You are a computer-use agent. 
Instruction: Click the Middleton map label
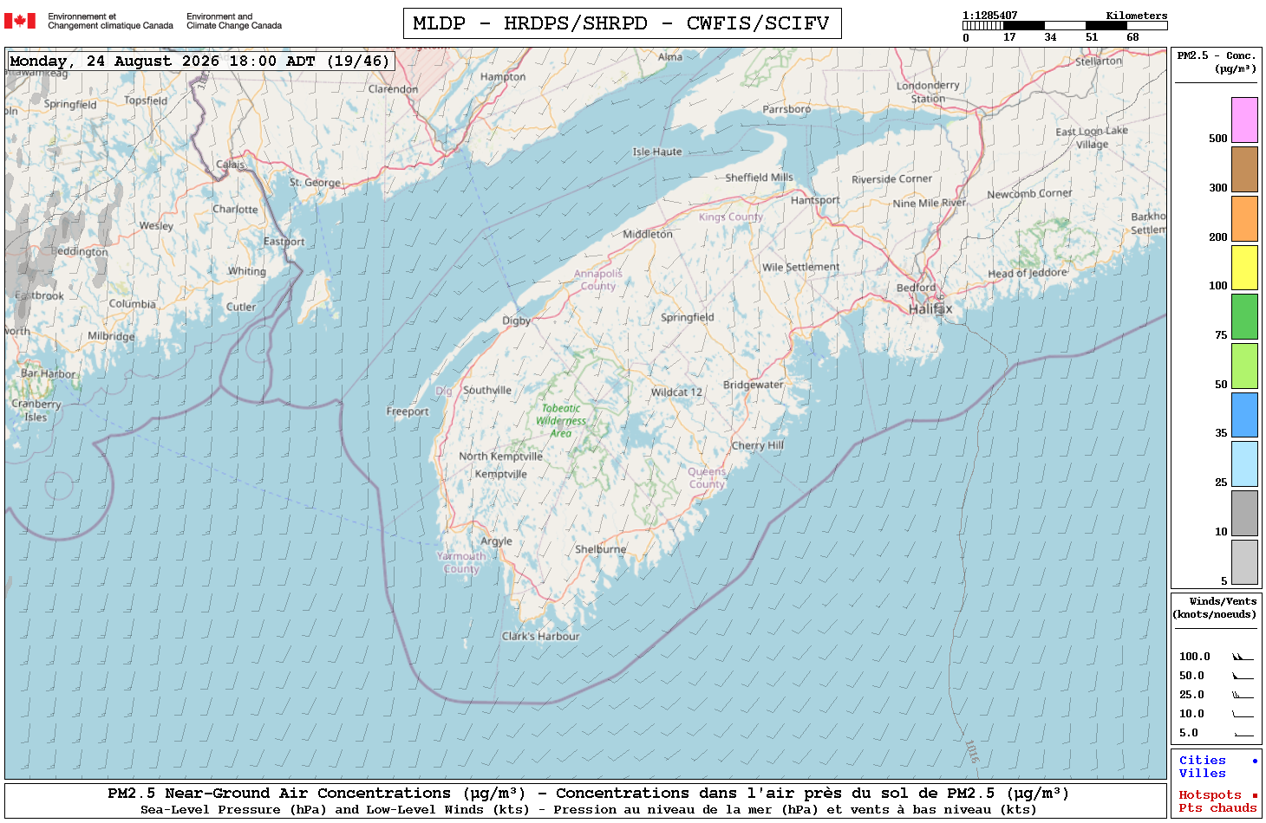pyautogui.click(x=648, y=234)
